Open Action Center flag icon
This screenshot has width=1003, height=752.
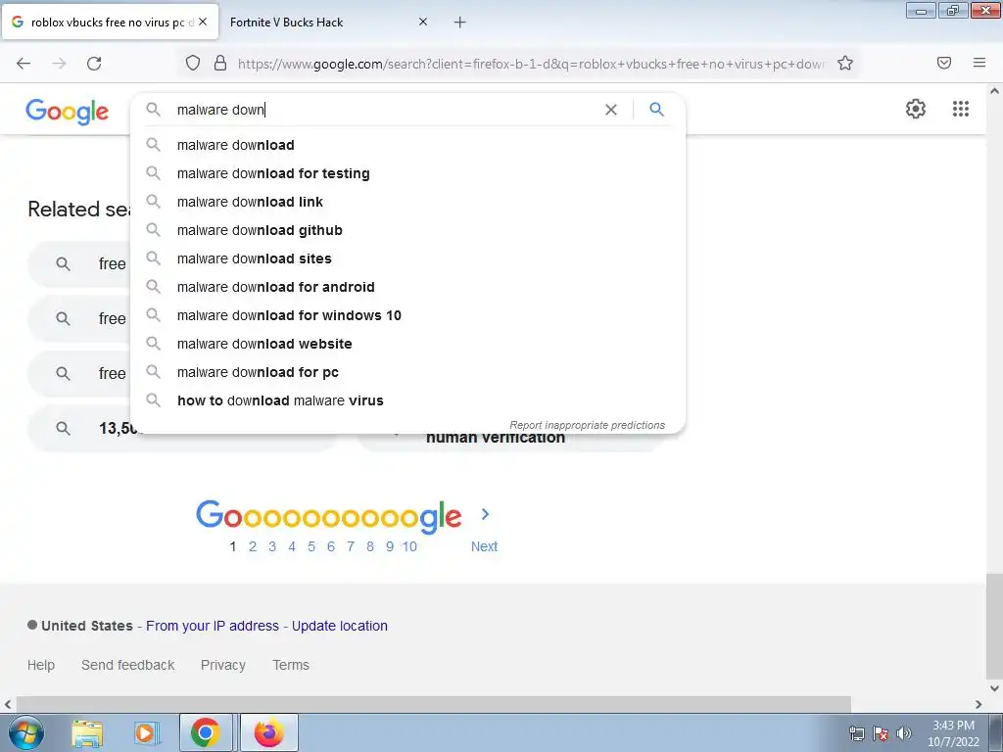[x=881, y=733]
